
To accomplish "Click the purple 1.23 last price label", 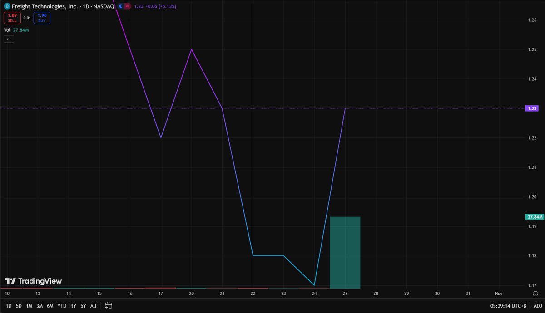I will pos(532,108).
